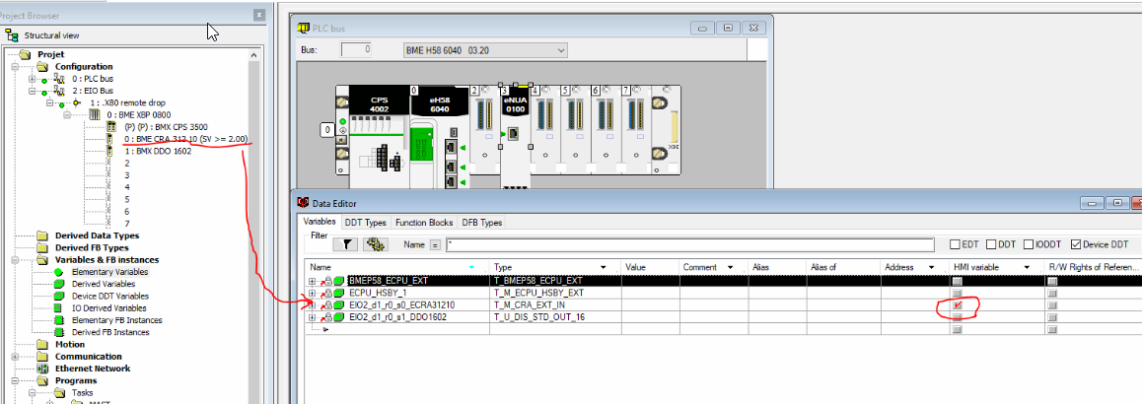The height and width of the screenshot is (404, 1142).
Task: Click the Name equals operator button
Action: coord(436,245)
